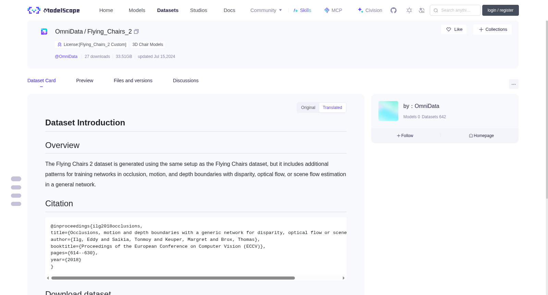Jump to third section outline marker
Screen dimensions: 548x295
[16, 196]
